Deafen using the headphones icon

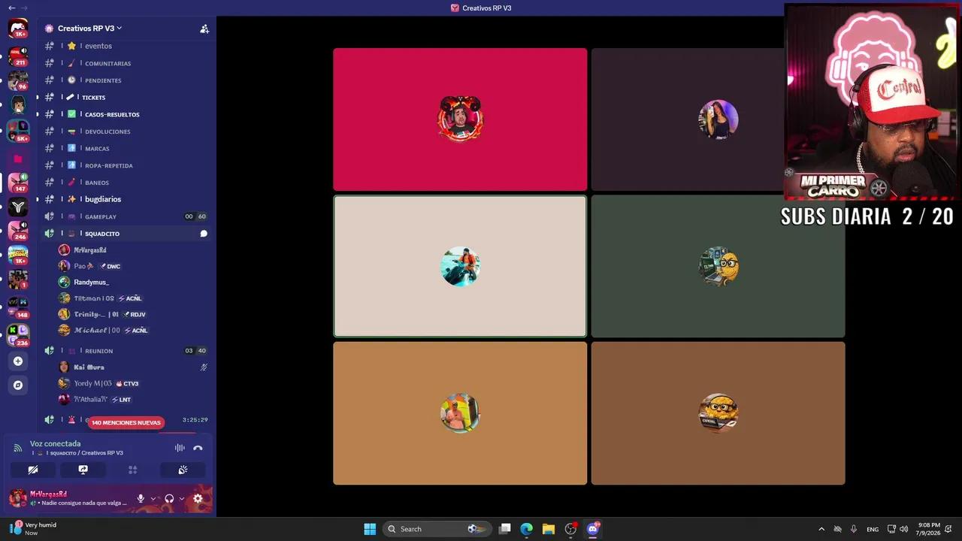point(169,498)
